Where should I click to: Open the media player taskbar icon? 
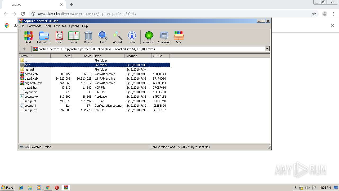click(x=39, y=188)
